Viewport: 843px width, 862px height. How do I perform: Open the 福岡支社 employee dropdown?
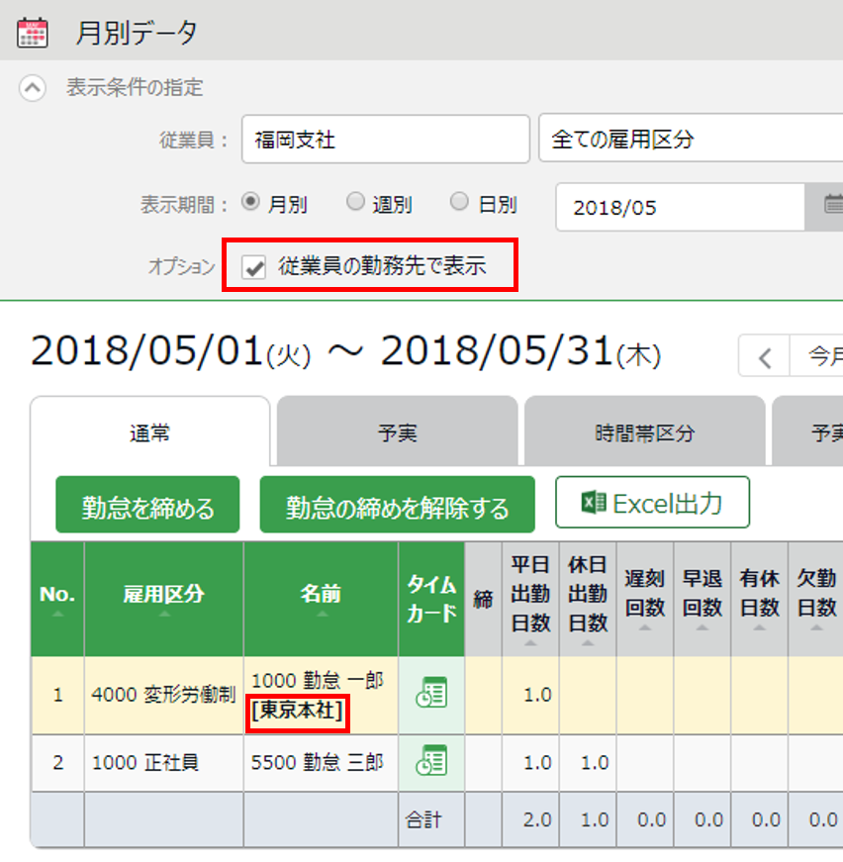click(385, 140)
